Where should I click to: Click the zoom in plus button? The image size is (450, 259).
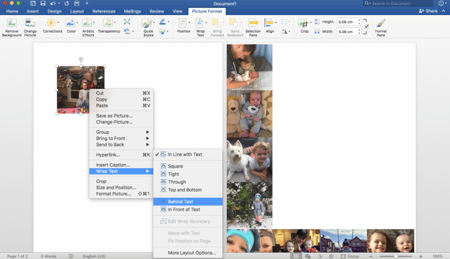421,256
